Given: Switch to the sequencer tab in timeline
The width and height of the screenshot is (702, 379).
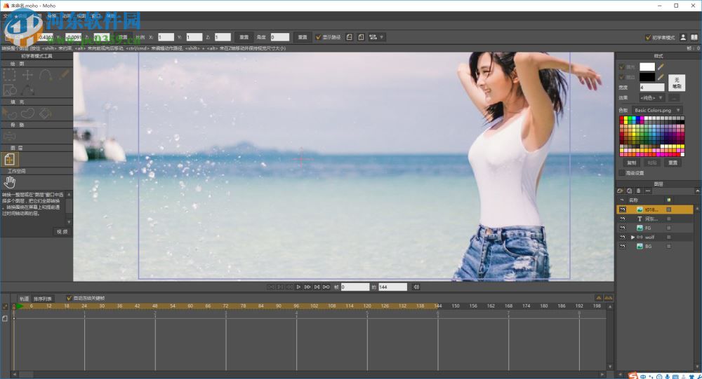Looking at the screenshot, I should 43,298.
